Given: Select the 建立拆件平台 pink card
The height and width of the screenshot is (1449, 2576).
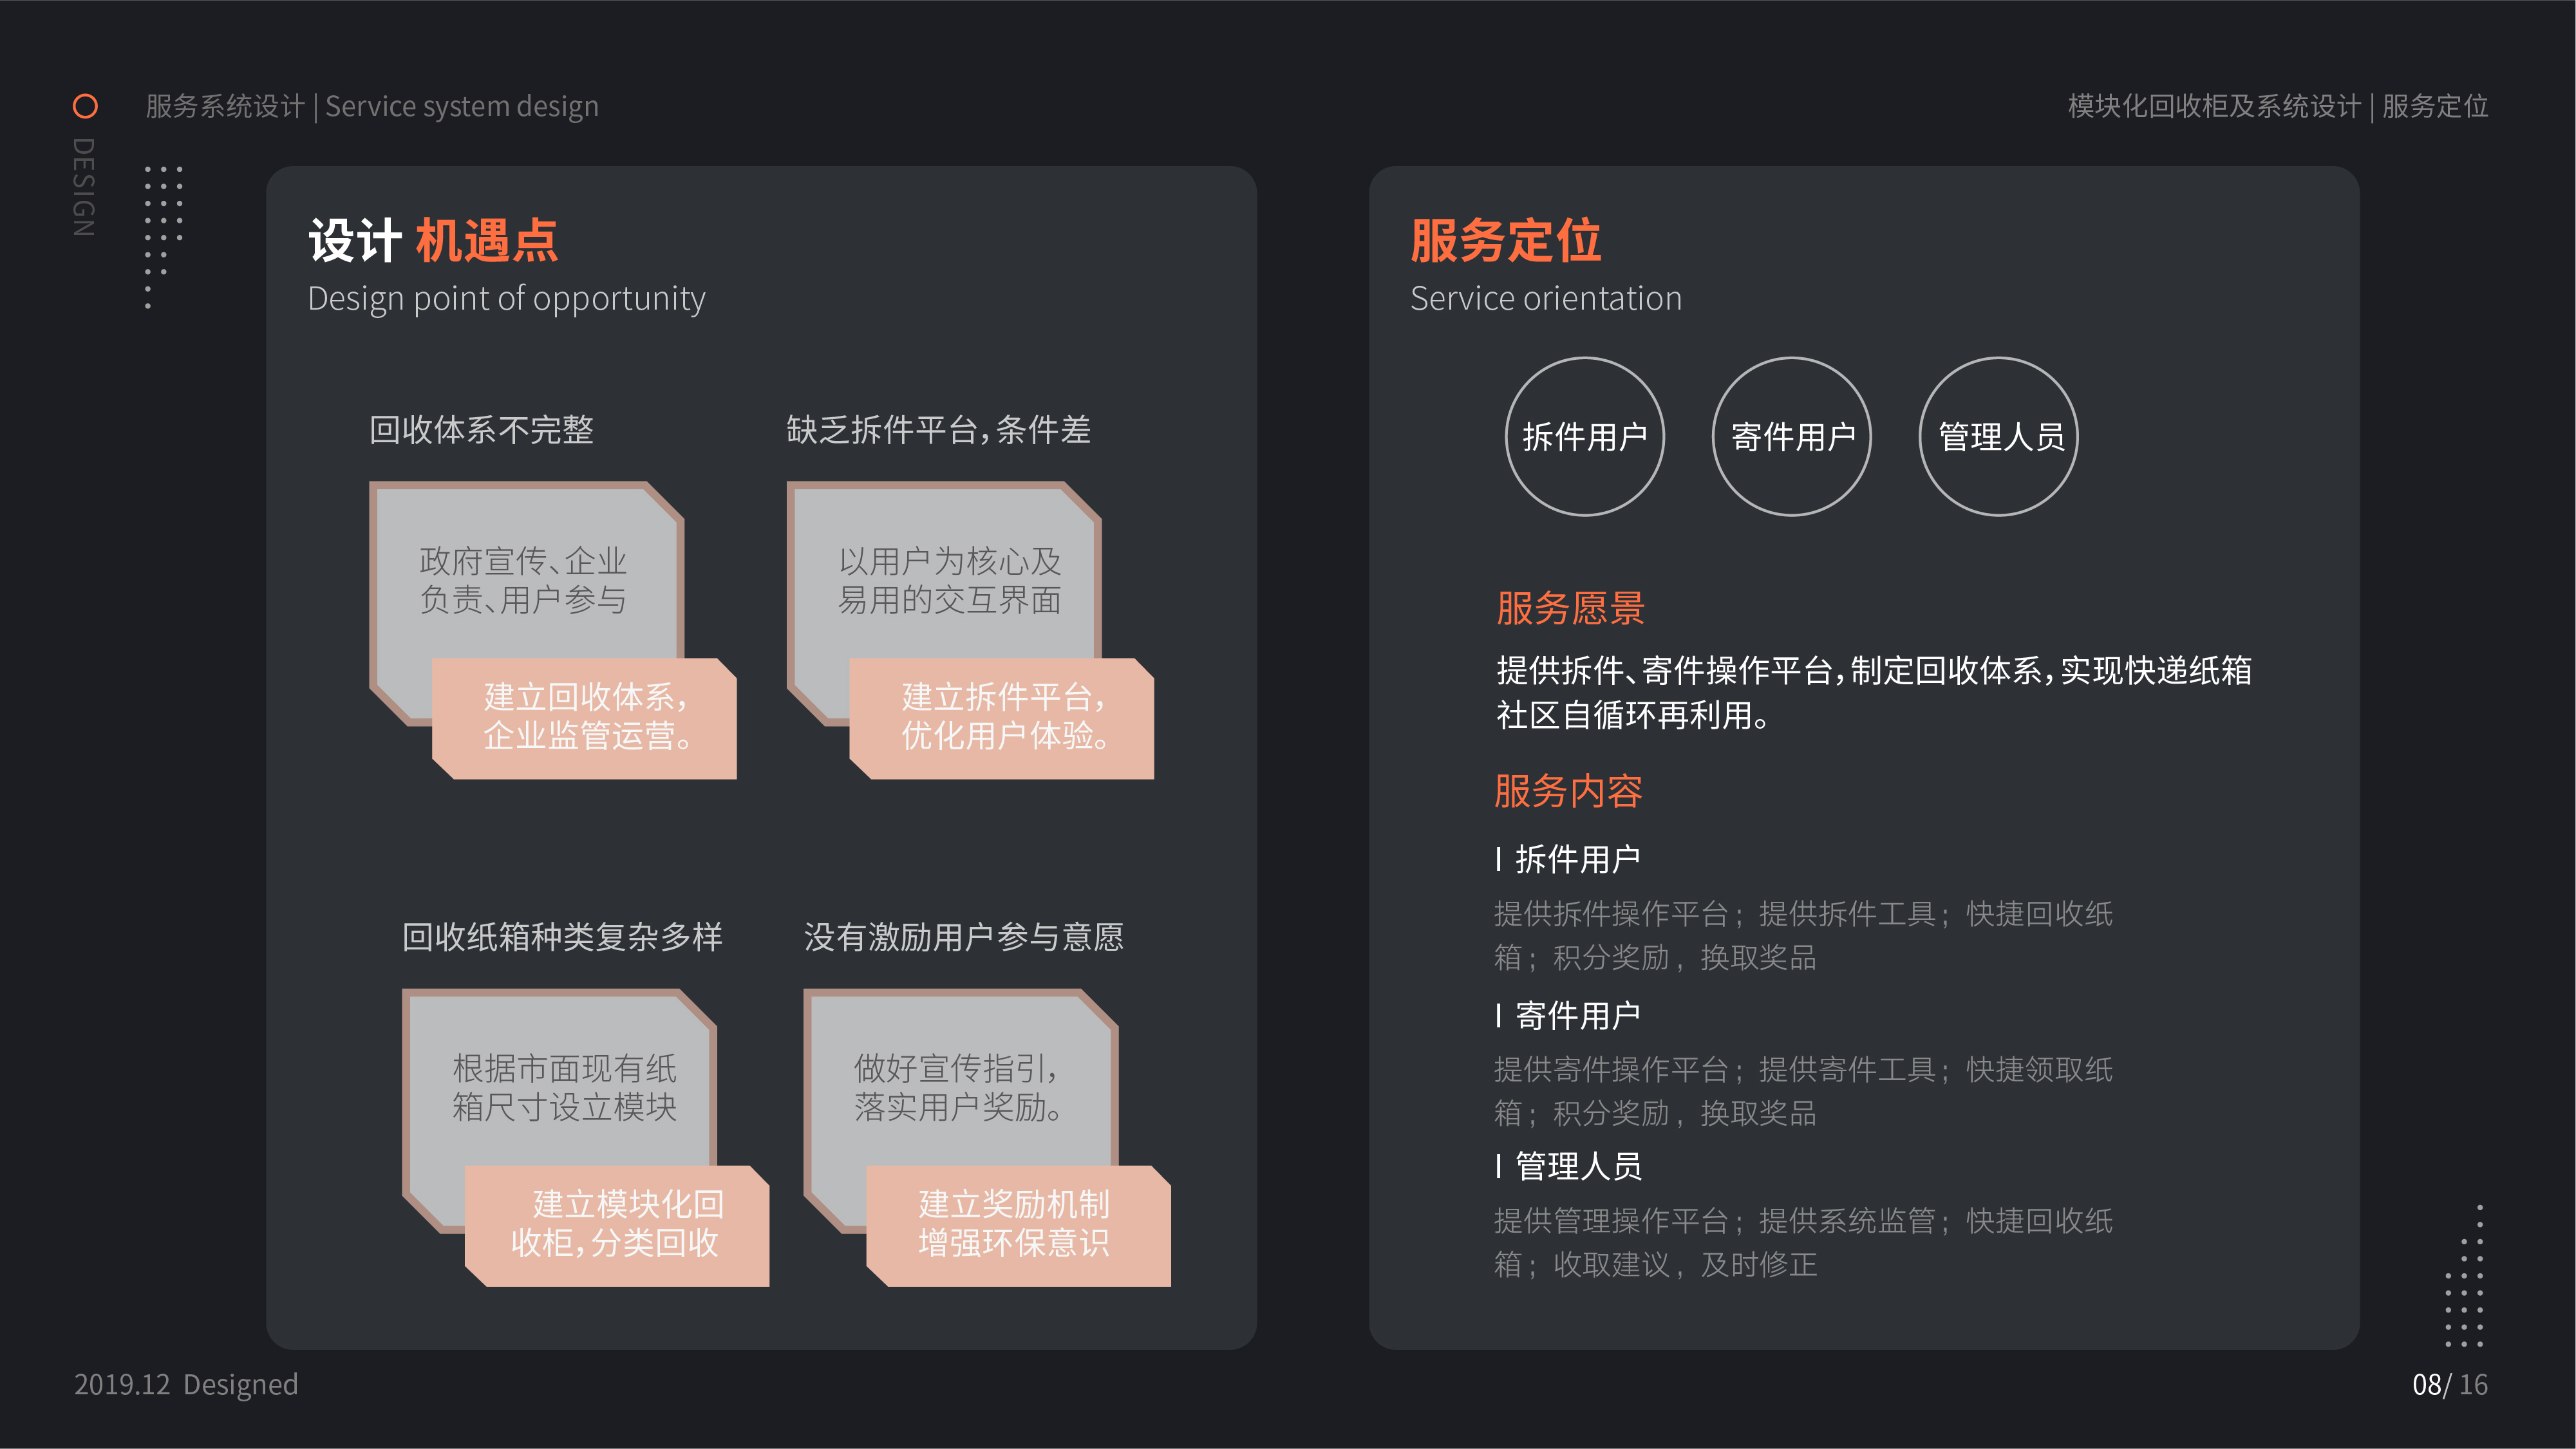Looking at the screenshot, I should click(1002, 717).
